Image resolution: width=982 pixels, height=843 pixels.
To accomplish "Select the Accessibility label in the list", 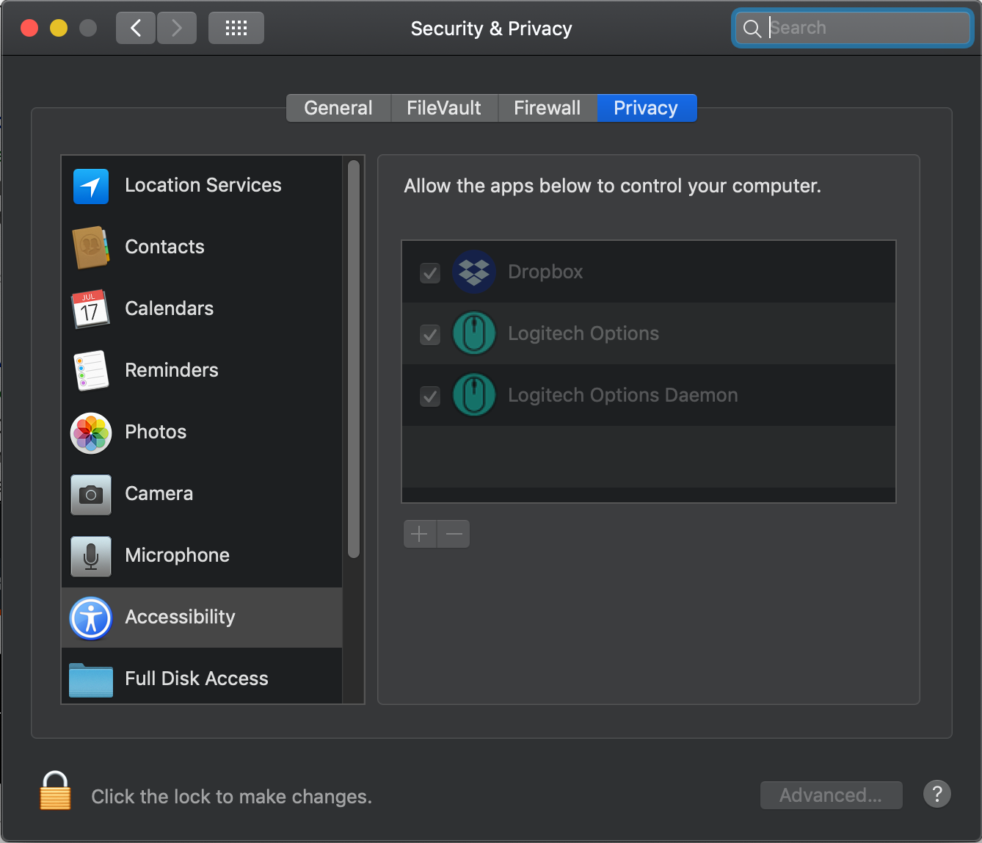I will 181,617.
